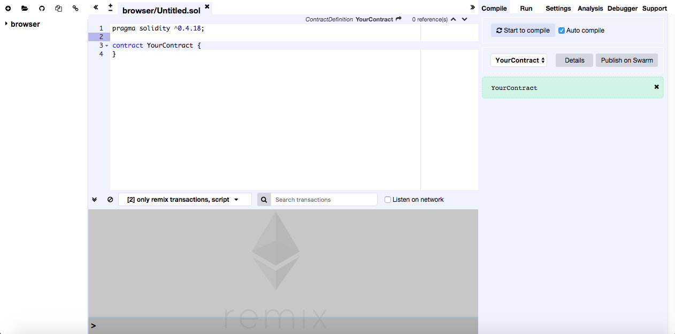Open local files with folder icon
Screen dimensions: 675x334
25,9
